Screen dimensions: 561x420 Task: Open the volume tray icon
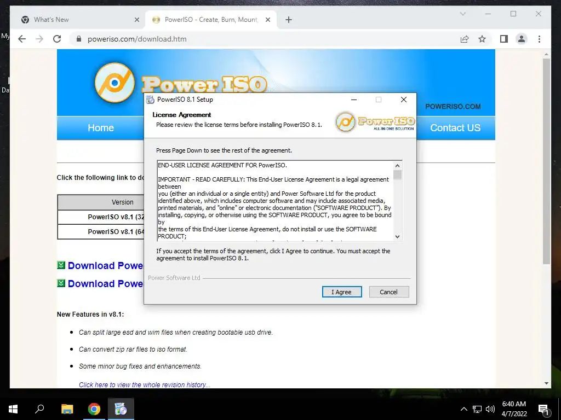[x=490, y=409]
